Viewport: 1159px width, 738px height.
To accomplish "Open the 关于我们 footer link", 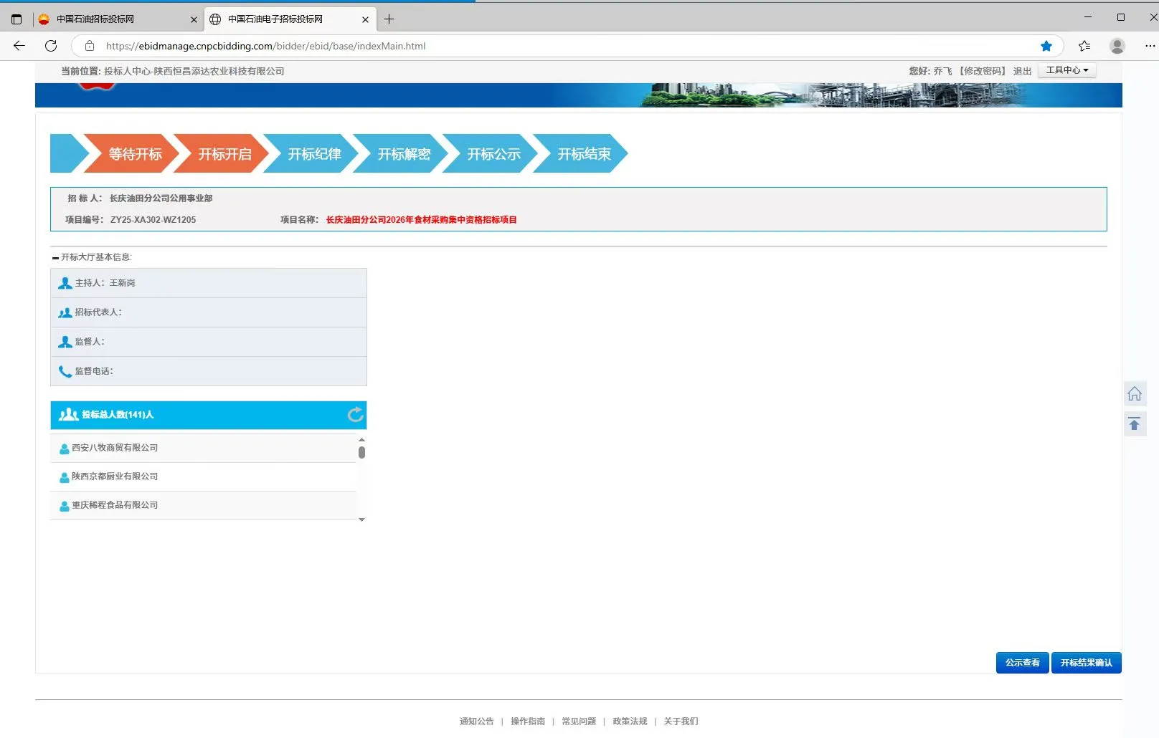I will (681, 722).
